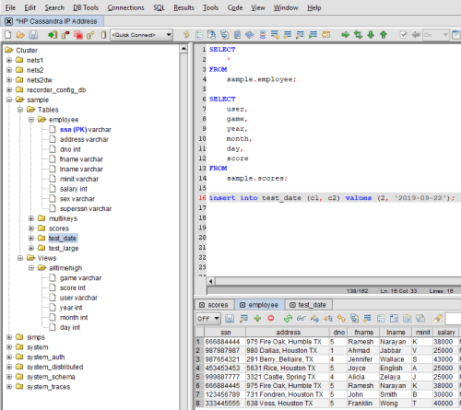Click the blue book reference icon
This screenshot has width=461, height=410.
tap(250, 35)
